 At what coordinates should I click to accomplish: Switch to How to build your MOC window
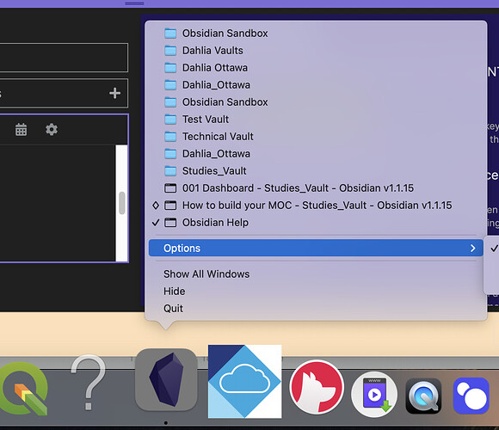(x=316, y=206)
